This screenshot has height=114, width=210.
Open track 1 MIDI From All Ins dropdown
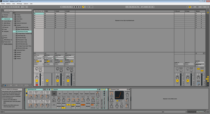pos(39,57)
